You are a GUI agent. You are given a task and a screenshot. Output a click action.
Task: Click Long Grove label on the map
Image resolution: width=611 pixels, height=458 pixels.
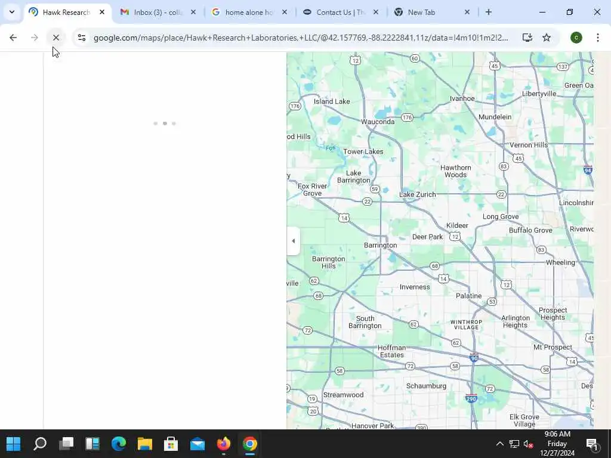tap(501, 216)
